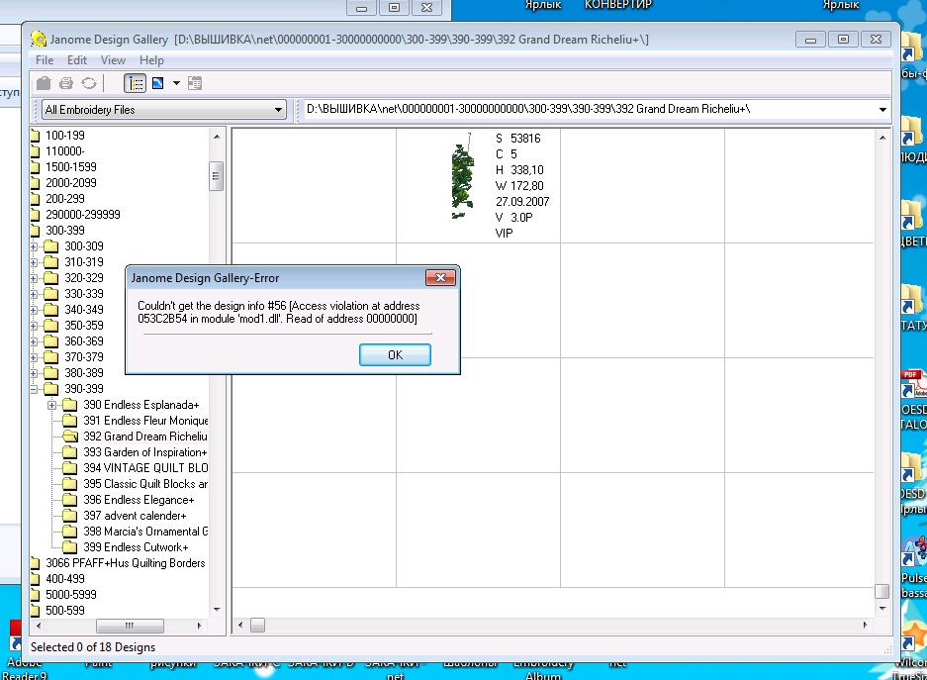Open the View menu
Viewport: 927px width, 680px height.
pos(113,60)
